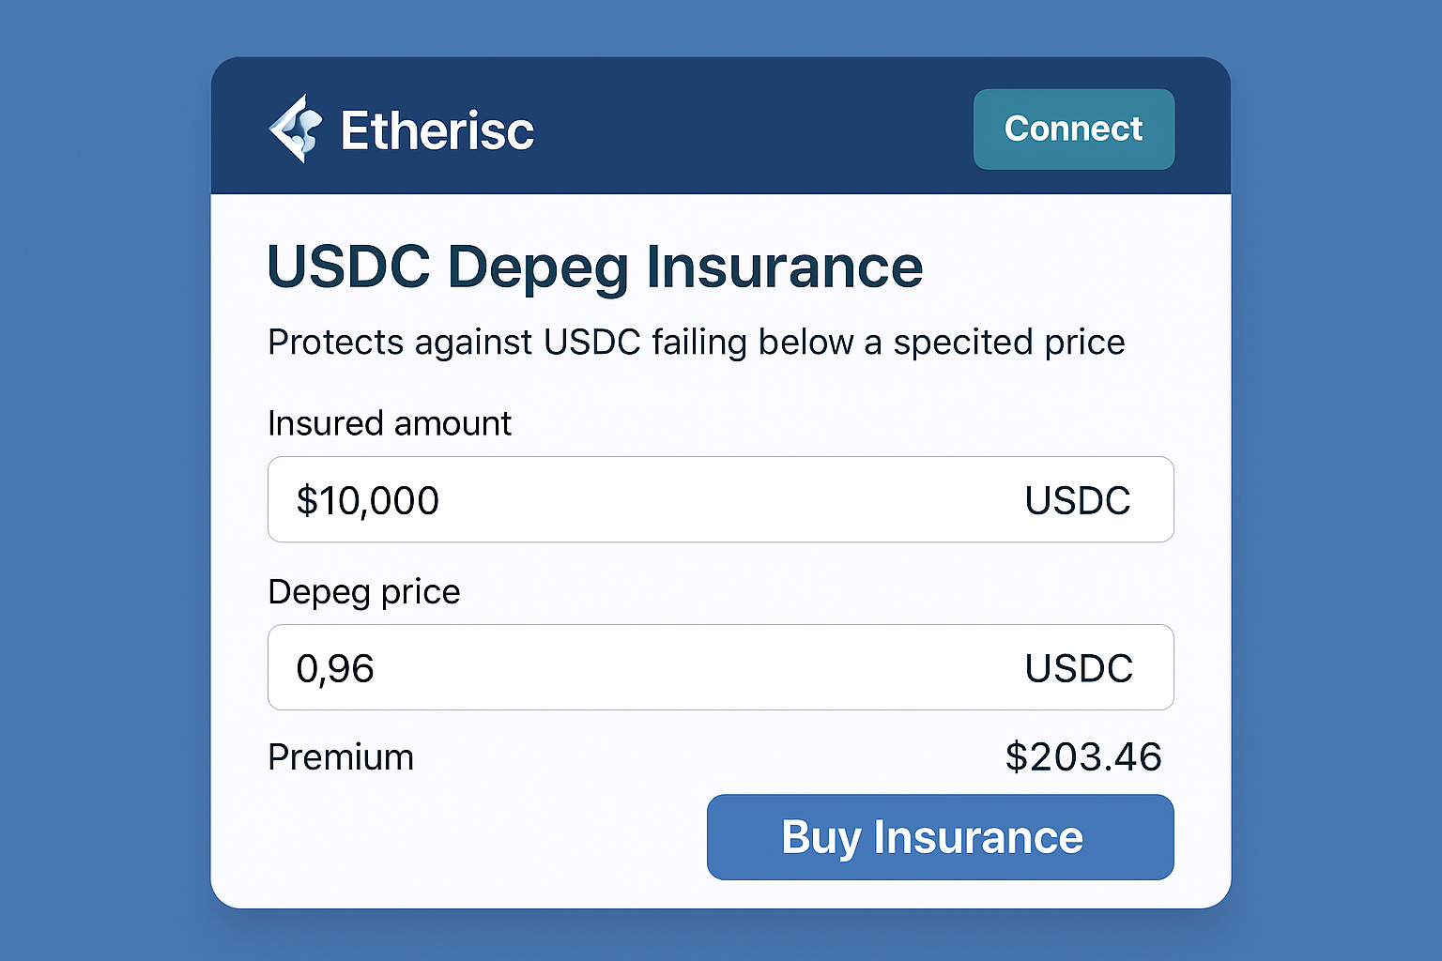Click the $203.46 premium value

coord(1083,756)
